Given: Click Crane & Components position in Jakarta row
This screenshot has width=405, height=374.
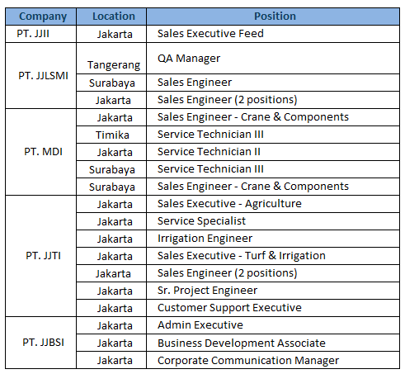Looking at the screenshot, I should (273, 117).
